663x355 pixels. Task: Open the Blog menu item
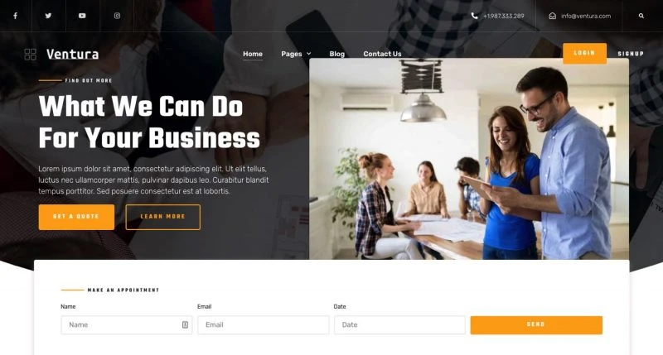337,54
